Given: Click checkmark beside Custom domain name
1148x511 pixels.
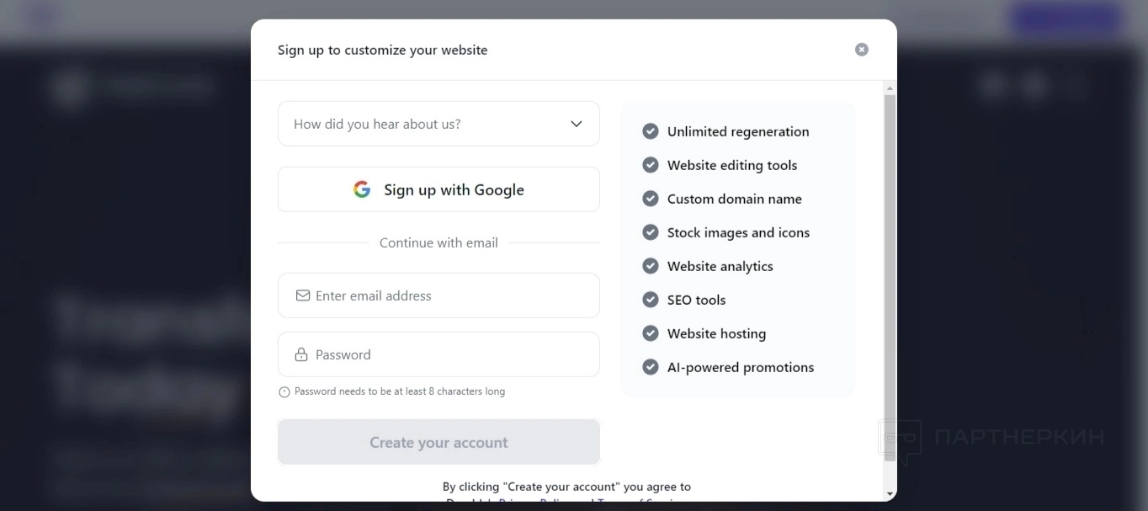Looking at the screenshot, I should coord(650,199).
